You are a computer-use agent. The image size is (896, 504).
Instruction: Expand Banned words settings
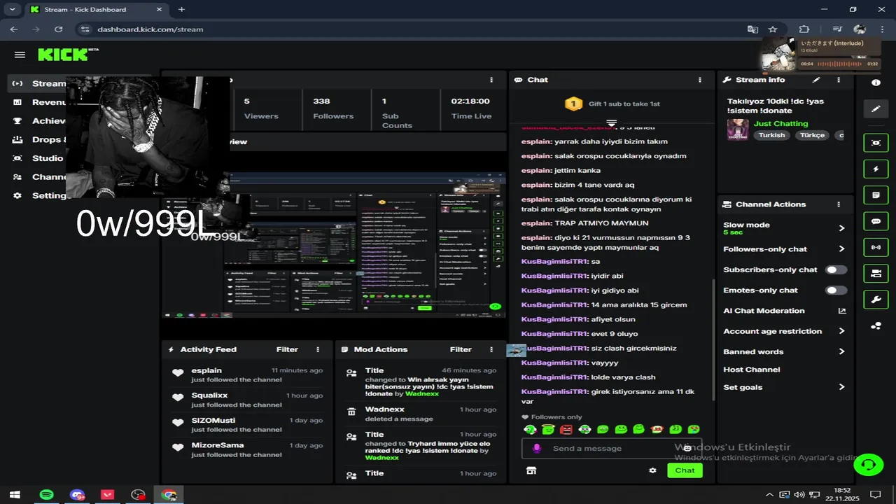841,351
